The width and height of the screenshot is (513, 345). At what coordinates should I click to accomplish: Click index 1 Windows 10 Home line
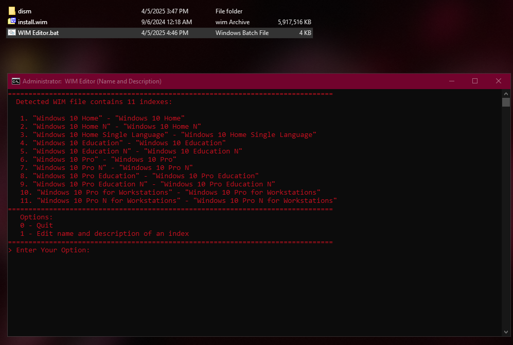tap(102, 118)
